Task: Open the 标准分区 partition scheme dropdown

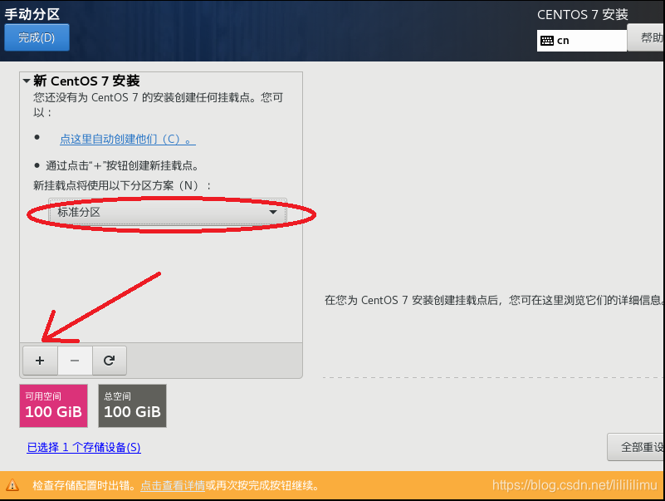Action: (x=168, y=212)
